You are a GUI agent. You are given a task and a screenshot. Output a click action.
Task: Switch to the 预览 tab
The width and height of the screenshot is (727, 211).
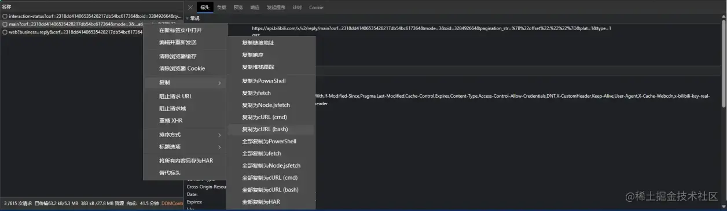point(238,8)
